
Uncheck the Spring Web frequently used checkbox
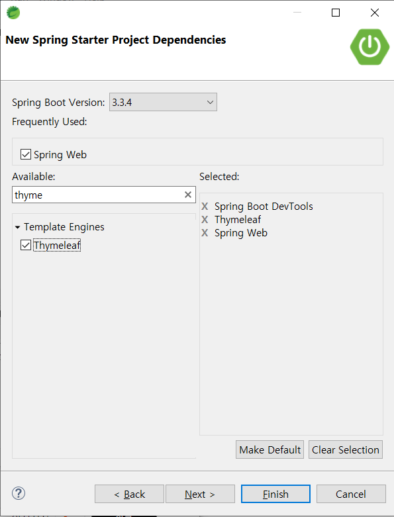point(26,154)
